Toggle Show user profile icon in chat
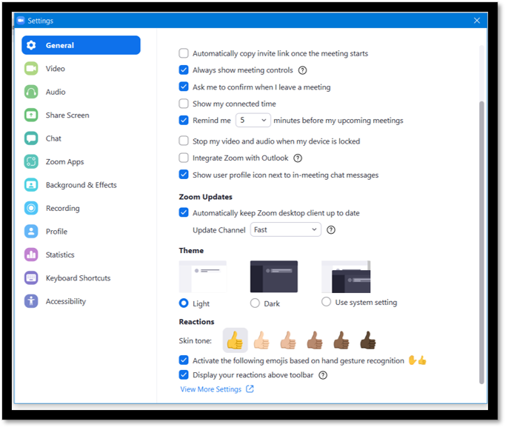The image size is (505, 427). point(184,175)
